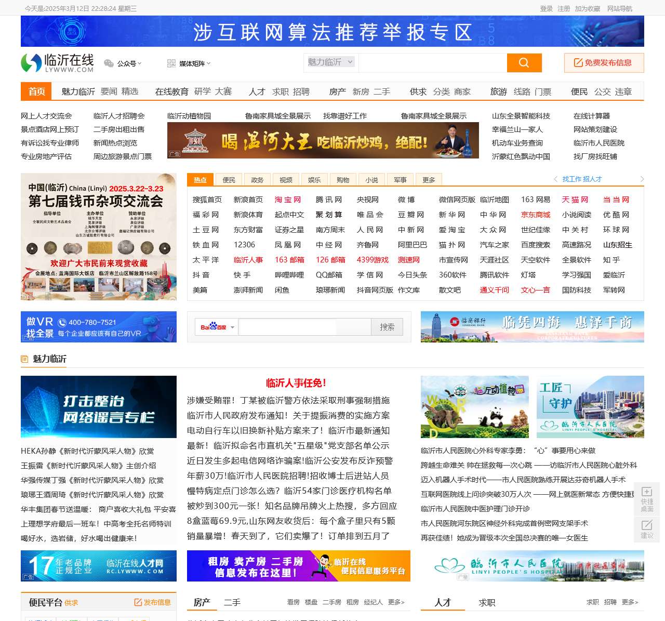
Task: Switch to the 热点 tab
Action: point(200,180)
